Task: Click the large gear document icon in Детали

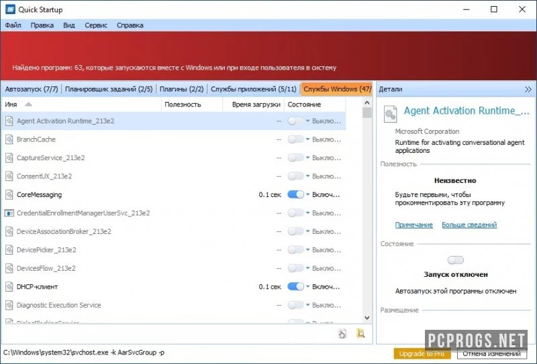Action: (391, 114)
